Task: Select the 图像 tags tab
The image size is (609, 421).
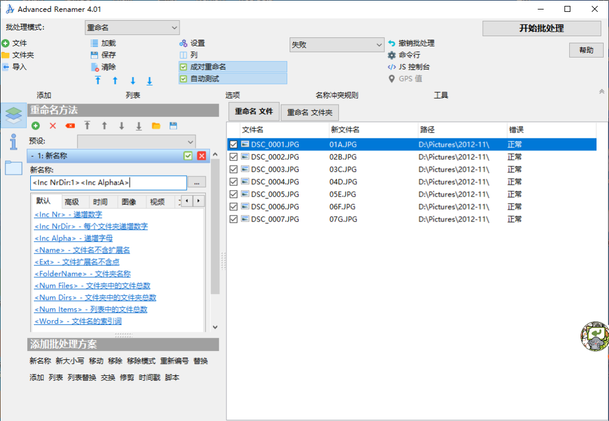Action: coord(128,201)
